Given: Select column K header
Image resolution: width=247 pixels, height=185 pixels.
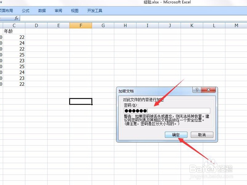Looking at the screenshot, I should [x=192, y=25].
